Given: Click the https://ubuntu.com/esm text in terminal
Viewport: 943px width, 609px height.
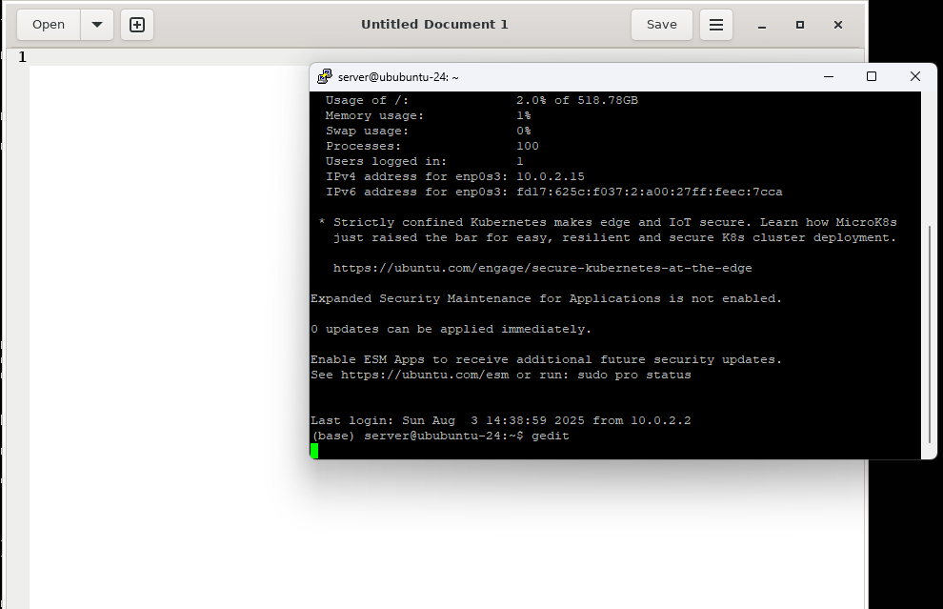Looking at the screenshot, I should [x=425, y=375].
